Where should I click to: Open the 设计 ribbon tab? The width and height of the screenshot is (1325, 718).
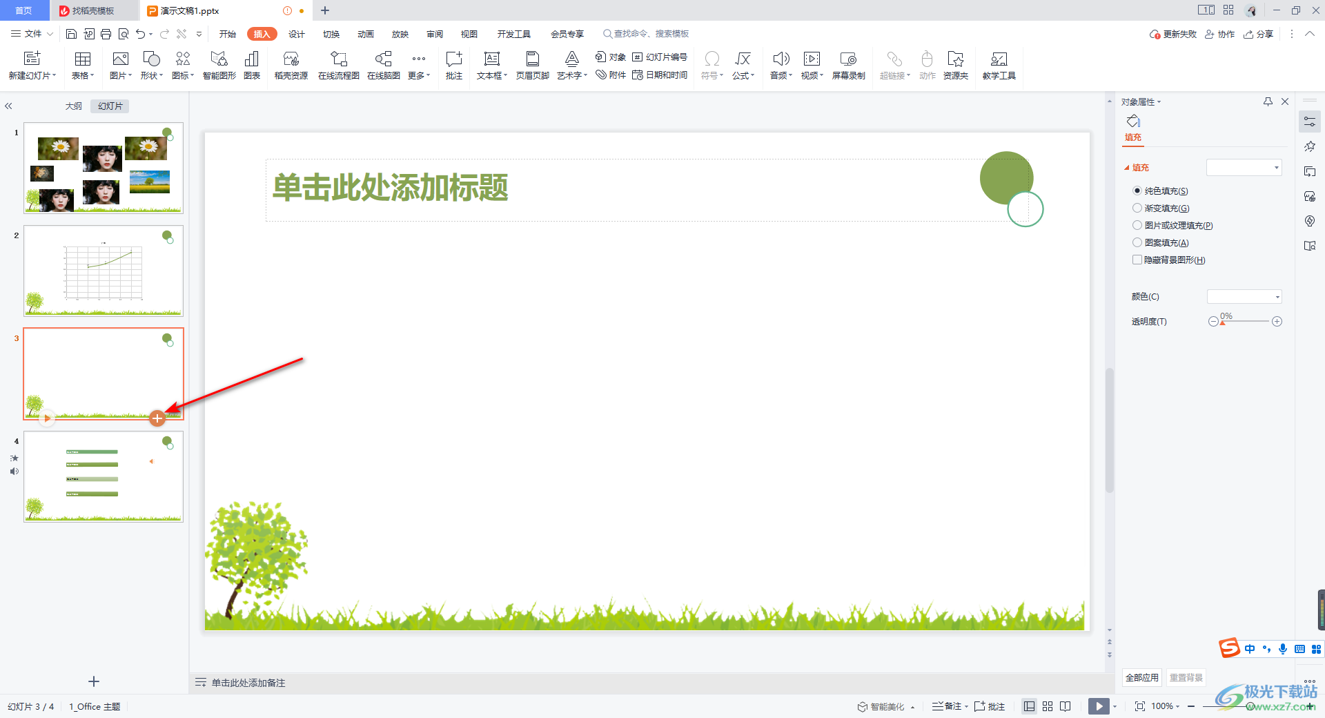(297, 34)
